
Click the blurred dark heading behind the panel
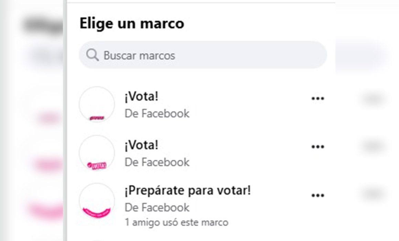(x=43, y=25)
